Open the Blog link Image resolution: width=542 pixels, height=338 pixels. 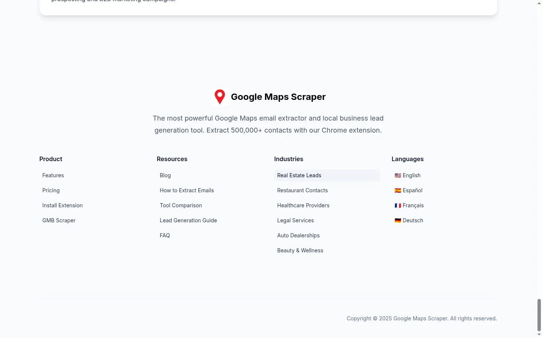tap(165, 175)
